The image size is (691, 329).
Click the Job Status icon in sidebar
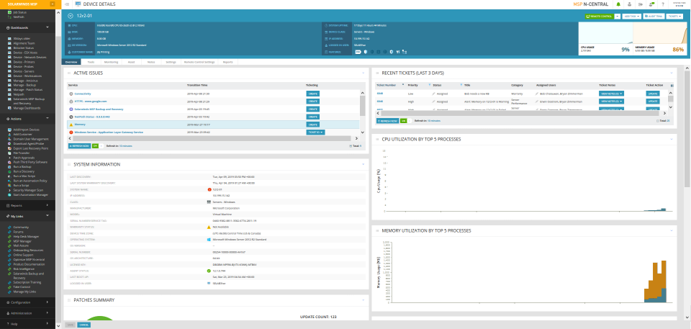[x=9, y=13]
